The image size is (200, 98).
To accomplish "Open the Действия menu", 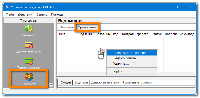I will point(25,15).
